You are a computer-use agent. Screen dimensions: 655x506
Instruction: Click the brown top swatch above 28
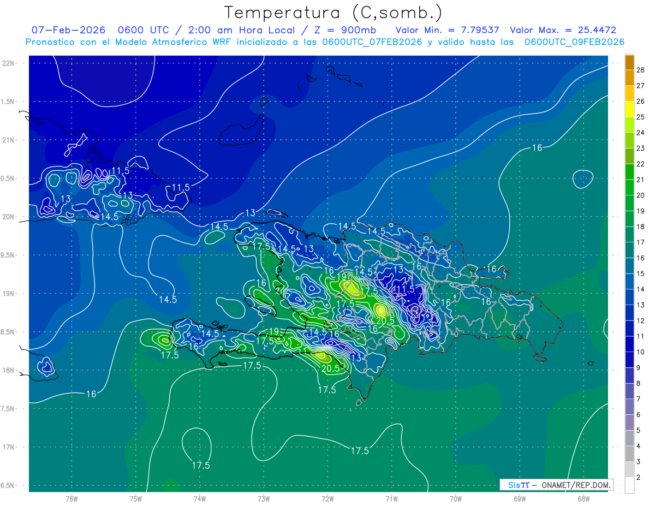(629, 63)
